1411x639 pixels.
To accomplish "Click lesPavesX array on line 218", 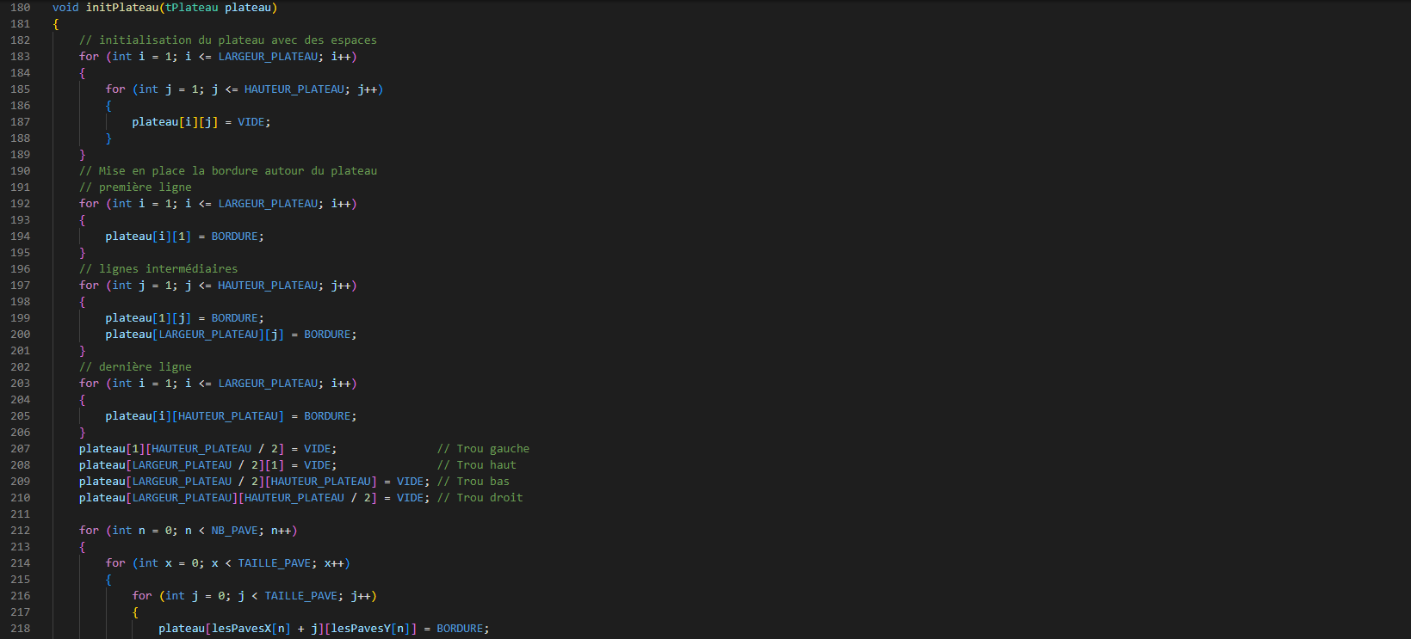I will tap(241, 629).
